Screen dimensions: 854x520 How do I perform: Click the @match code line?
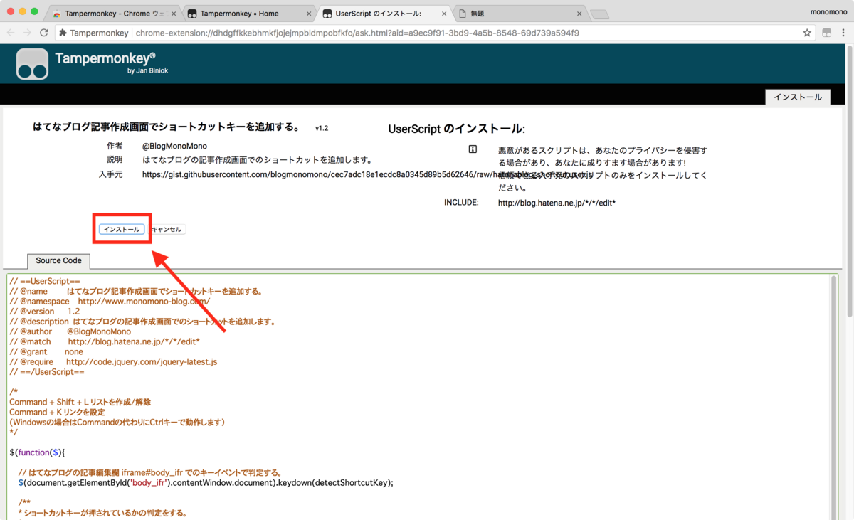pos(105,342)
